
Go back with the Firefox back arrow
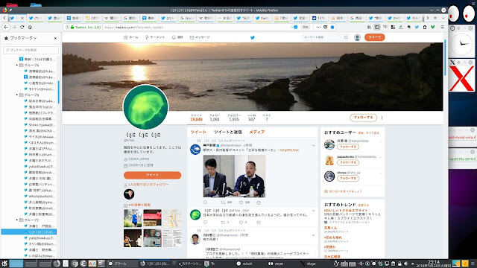tap(6, 27)
